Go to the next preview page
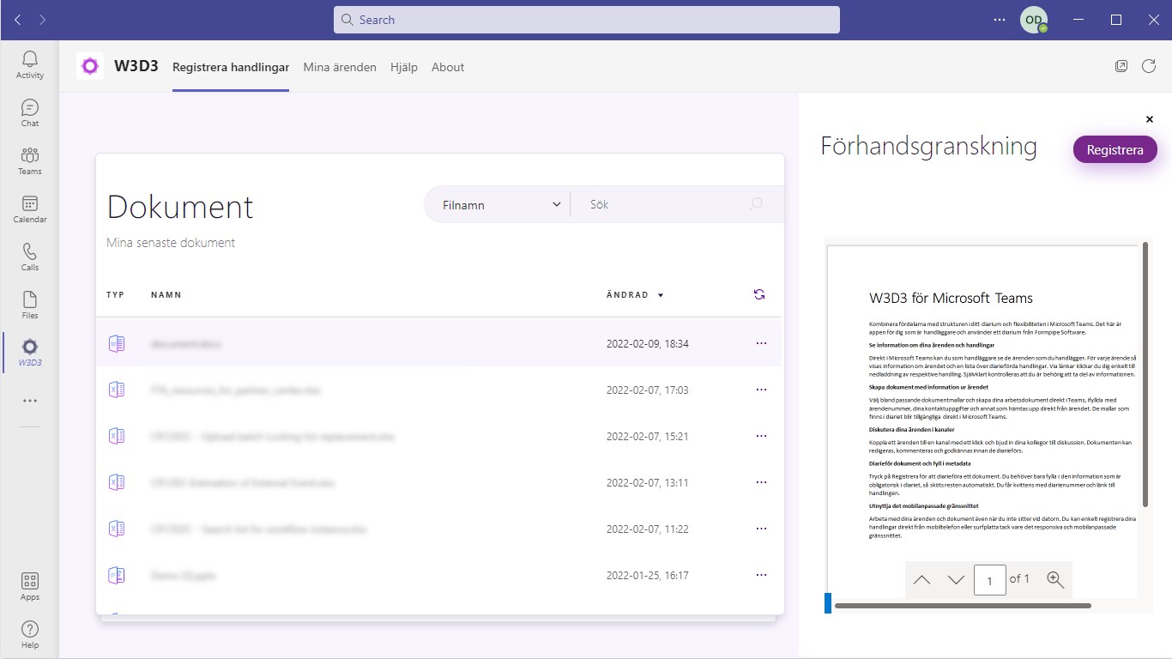1172x659 pixels. coord(956,579)
